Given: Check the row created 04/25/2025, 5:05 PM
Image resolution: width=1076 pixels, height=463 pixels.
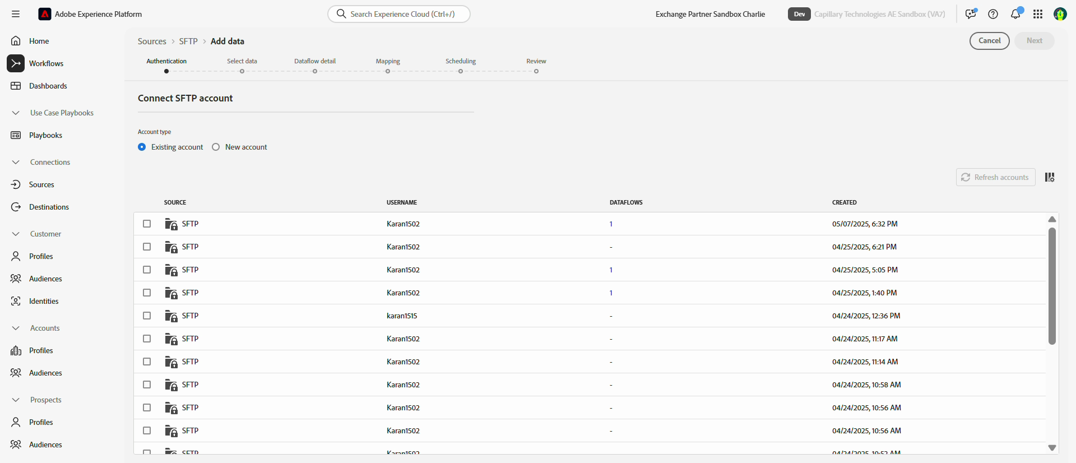Looking at the screenshot, I should 147,270.
